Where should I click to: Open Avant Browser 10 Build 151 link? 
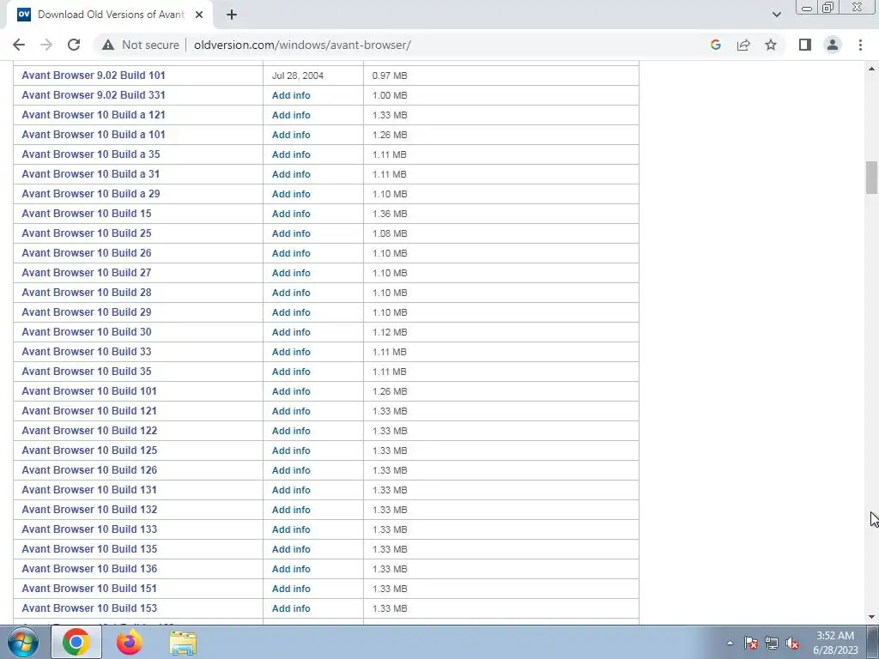pyautogui.click(x=89, y=589)
